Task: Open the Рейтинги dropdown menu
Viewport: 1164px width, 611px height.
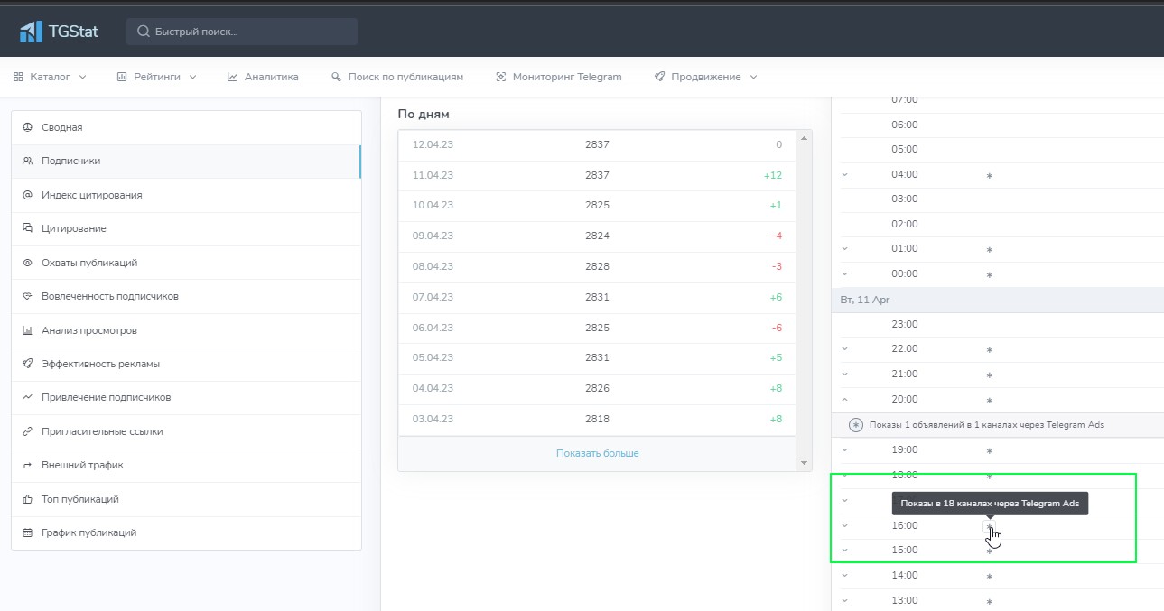Action: [x=156, y=77]
